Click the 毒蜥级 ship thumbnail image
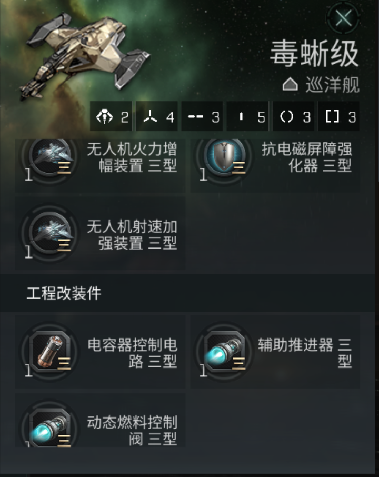Image resolution: width=379 pixels, height=477 pixels. [x=85, y=56]
